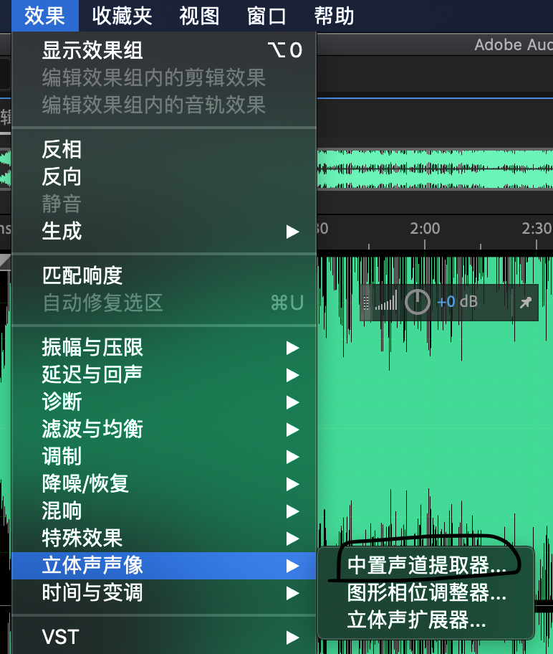Open the 帮助 menu
Viewport: 553px width, 654px height.
[x=334, y=16]
